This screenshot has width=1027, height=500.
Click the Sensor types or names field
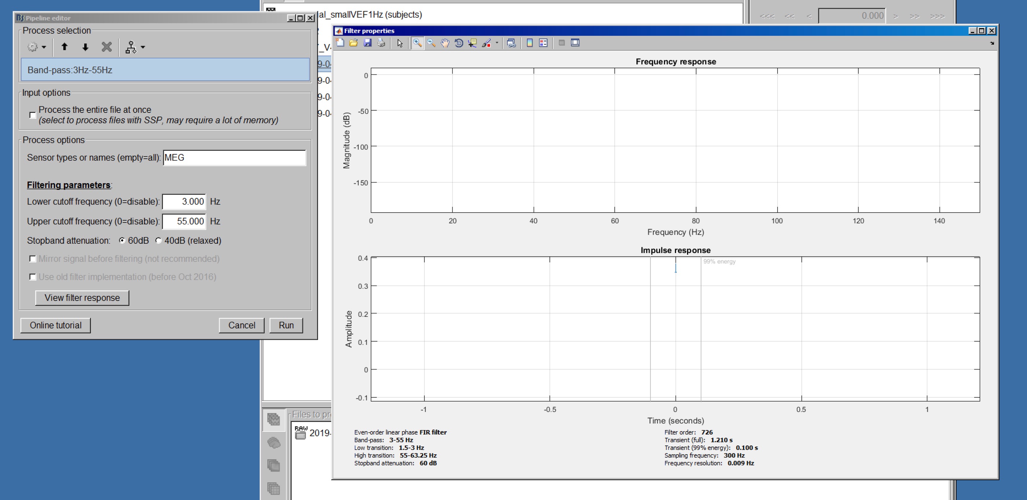point(234,158)
